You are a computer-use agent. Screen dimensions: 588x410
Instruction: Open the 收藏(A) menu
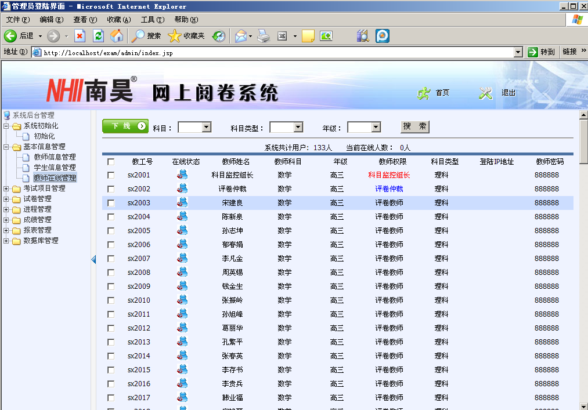(x=119, y=20)
